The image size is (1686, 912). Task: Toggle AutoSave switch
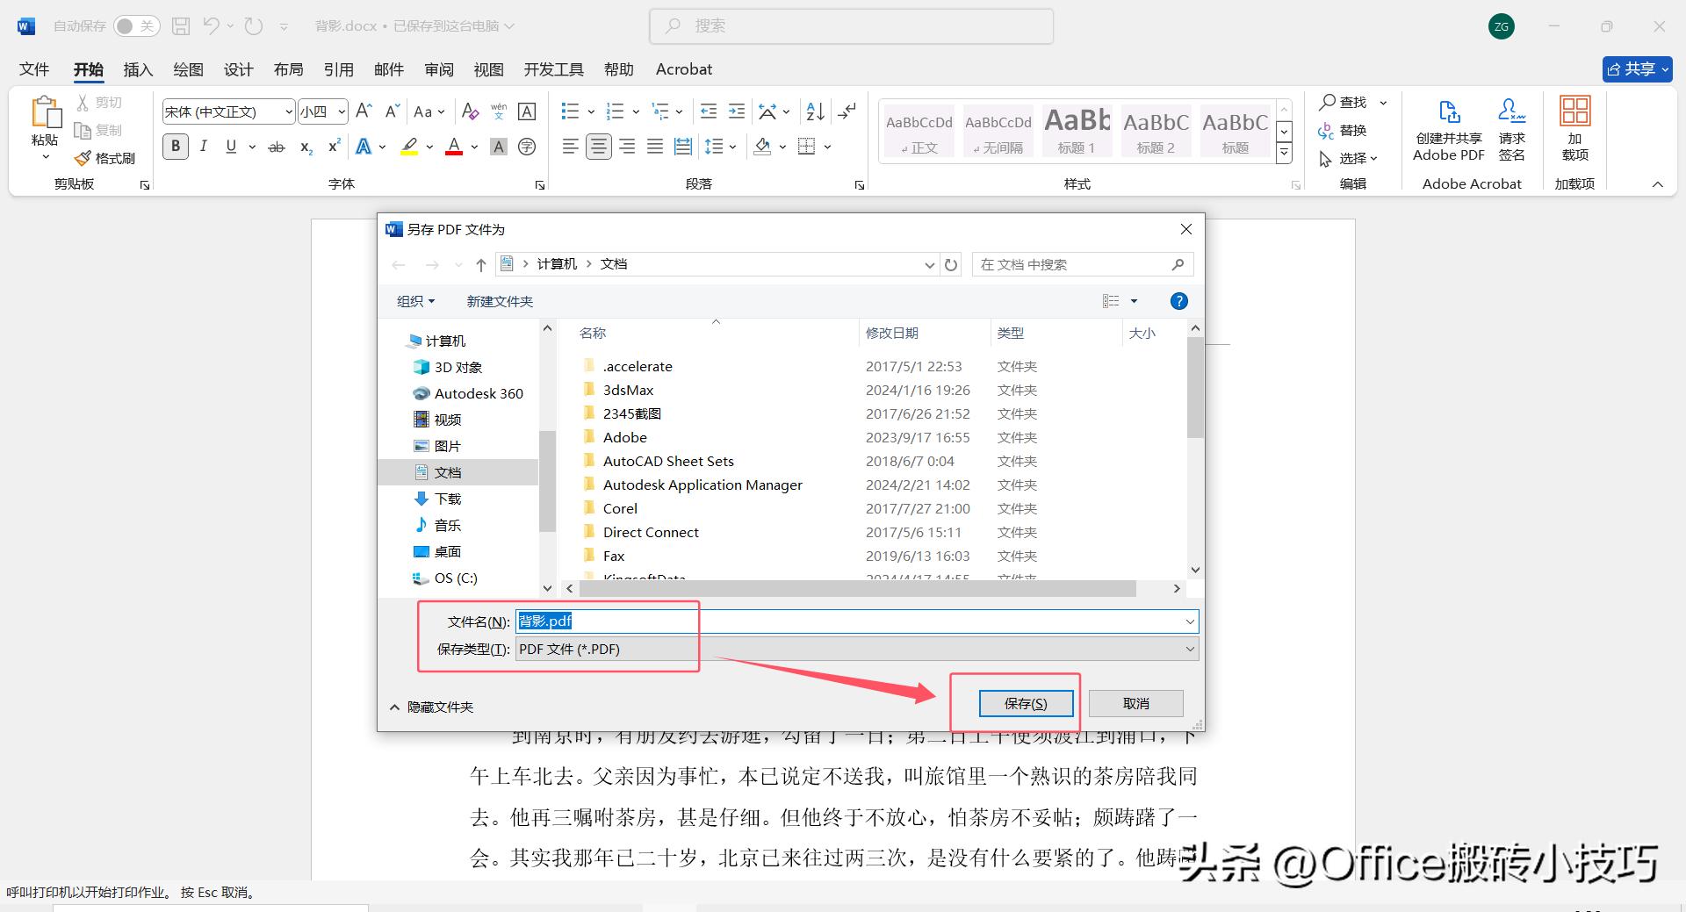tap(136, 26)
